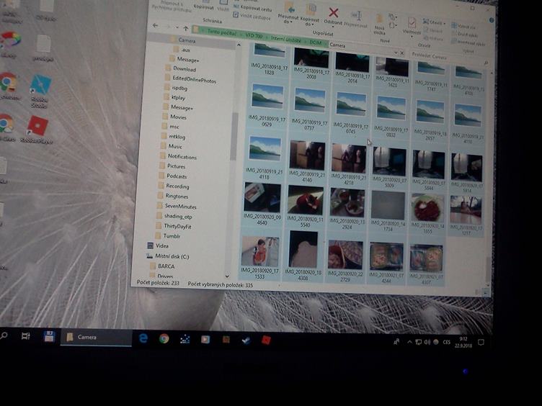The height and width of the screenshot is (406, 542).
Task: Select thumbnail IMG_20180920_094640
Action: click(x=262, y=204)
